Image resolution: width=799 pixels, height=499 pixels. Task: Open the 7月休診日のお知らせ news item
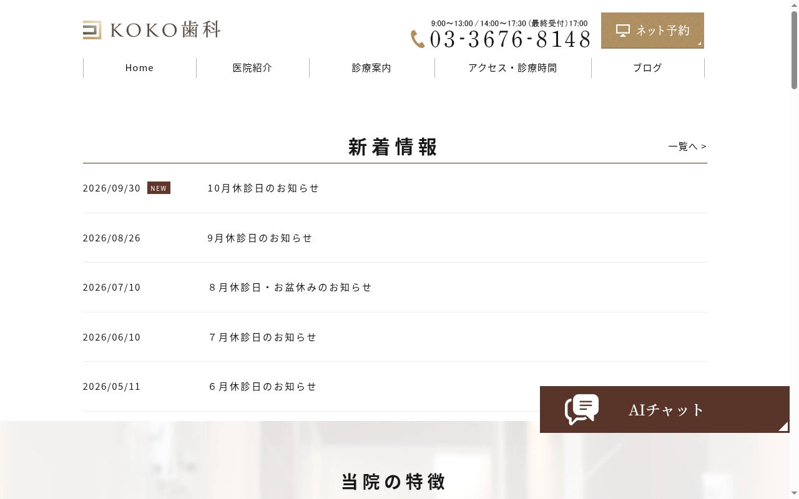(x=262, y=337)
